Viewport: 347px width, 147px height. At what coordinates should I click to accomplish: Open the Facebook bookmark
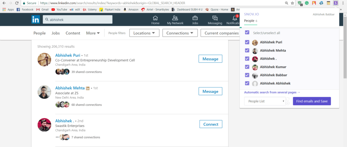[x=25, y=9]
